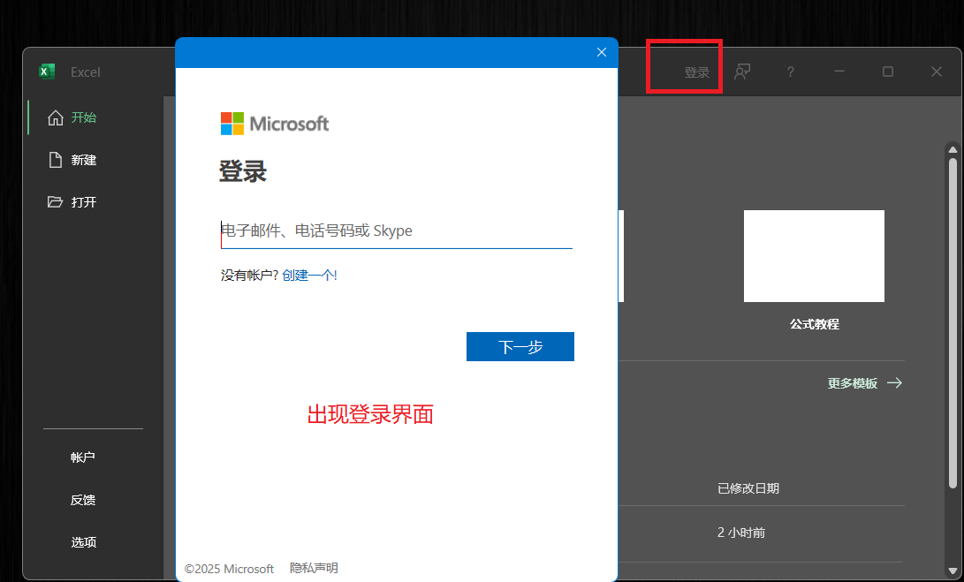The height and width of the screenshot is (582, 964).
Task: Open the help question mark icon
Action: (x=791, y=72)
